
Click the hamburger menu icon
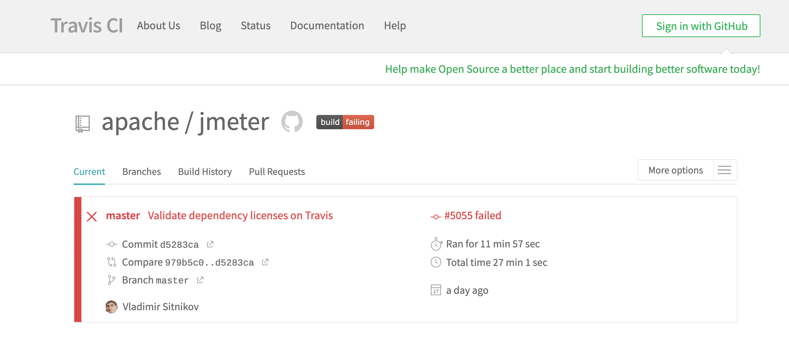pos(725,170)
